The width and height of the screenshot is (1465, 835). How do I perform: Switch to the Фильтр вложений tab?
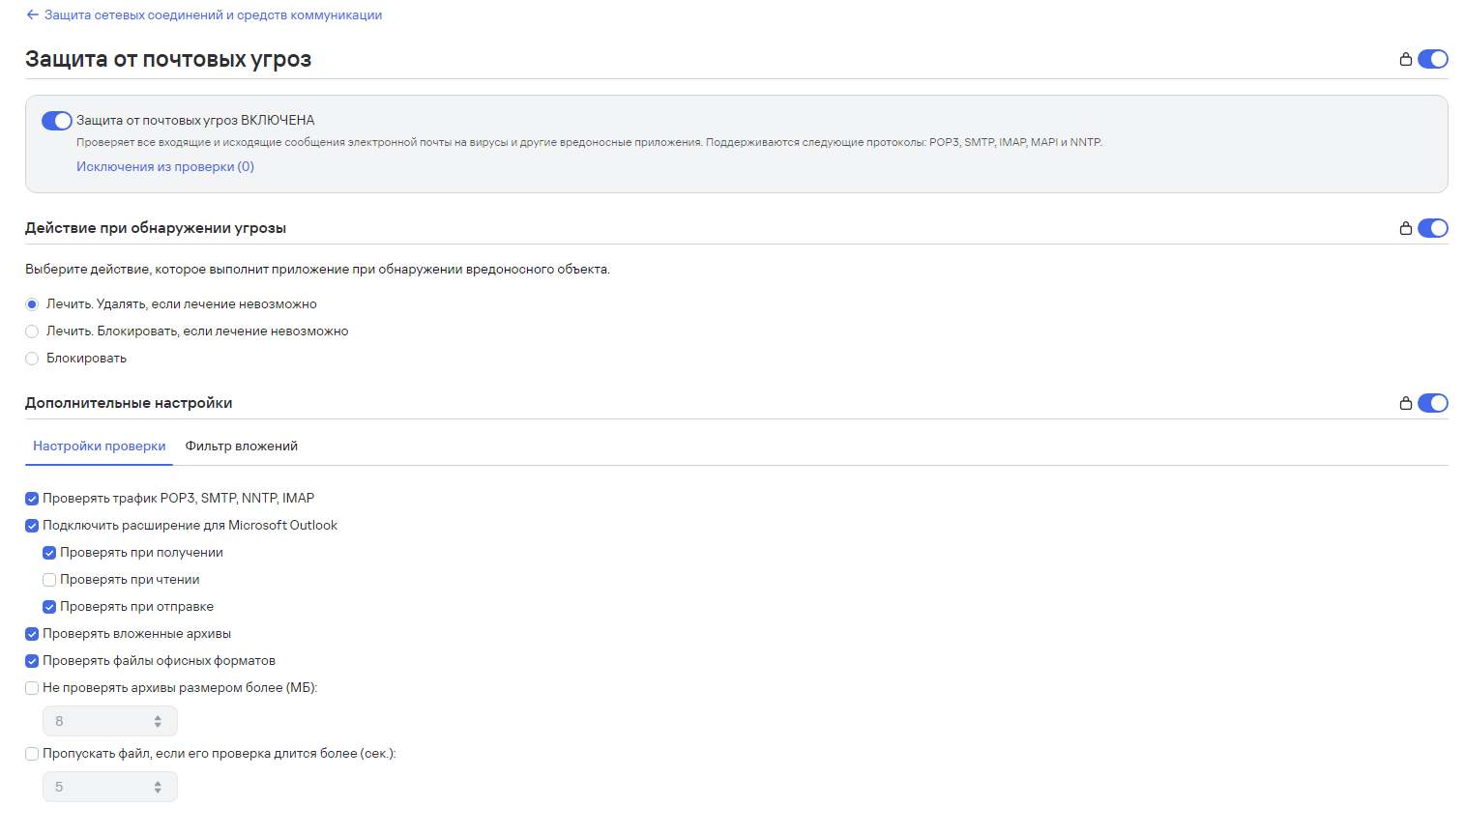242,446
